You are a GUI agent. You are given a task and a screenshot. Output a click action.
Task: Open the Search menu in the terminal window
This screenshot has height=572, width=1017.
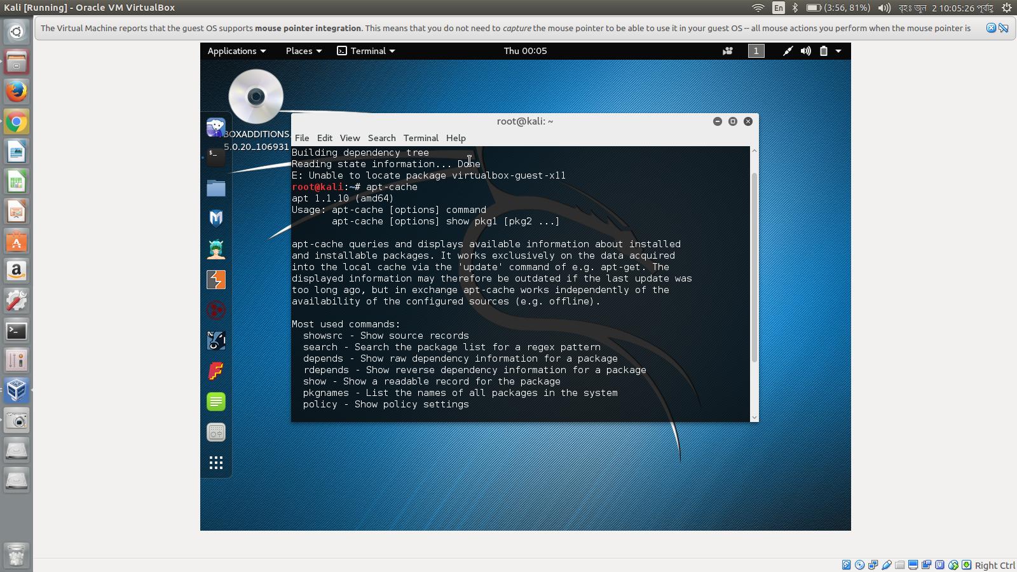pyautogui.click(x=381, y=138)
